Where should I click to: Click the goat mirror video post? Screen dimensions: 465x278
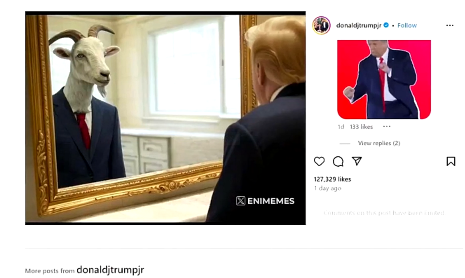click(166, 118)
